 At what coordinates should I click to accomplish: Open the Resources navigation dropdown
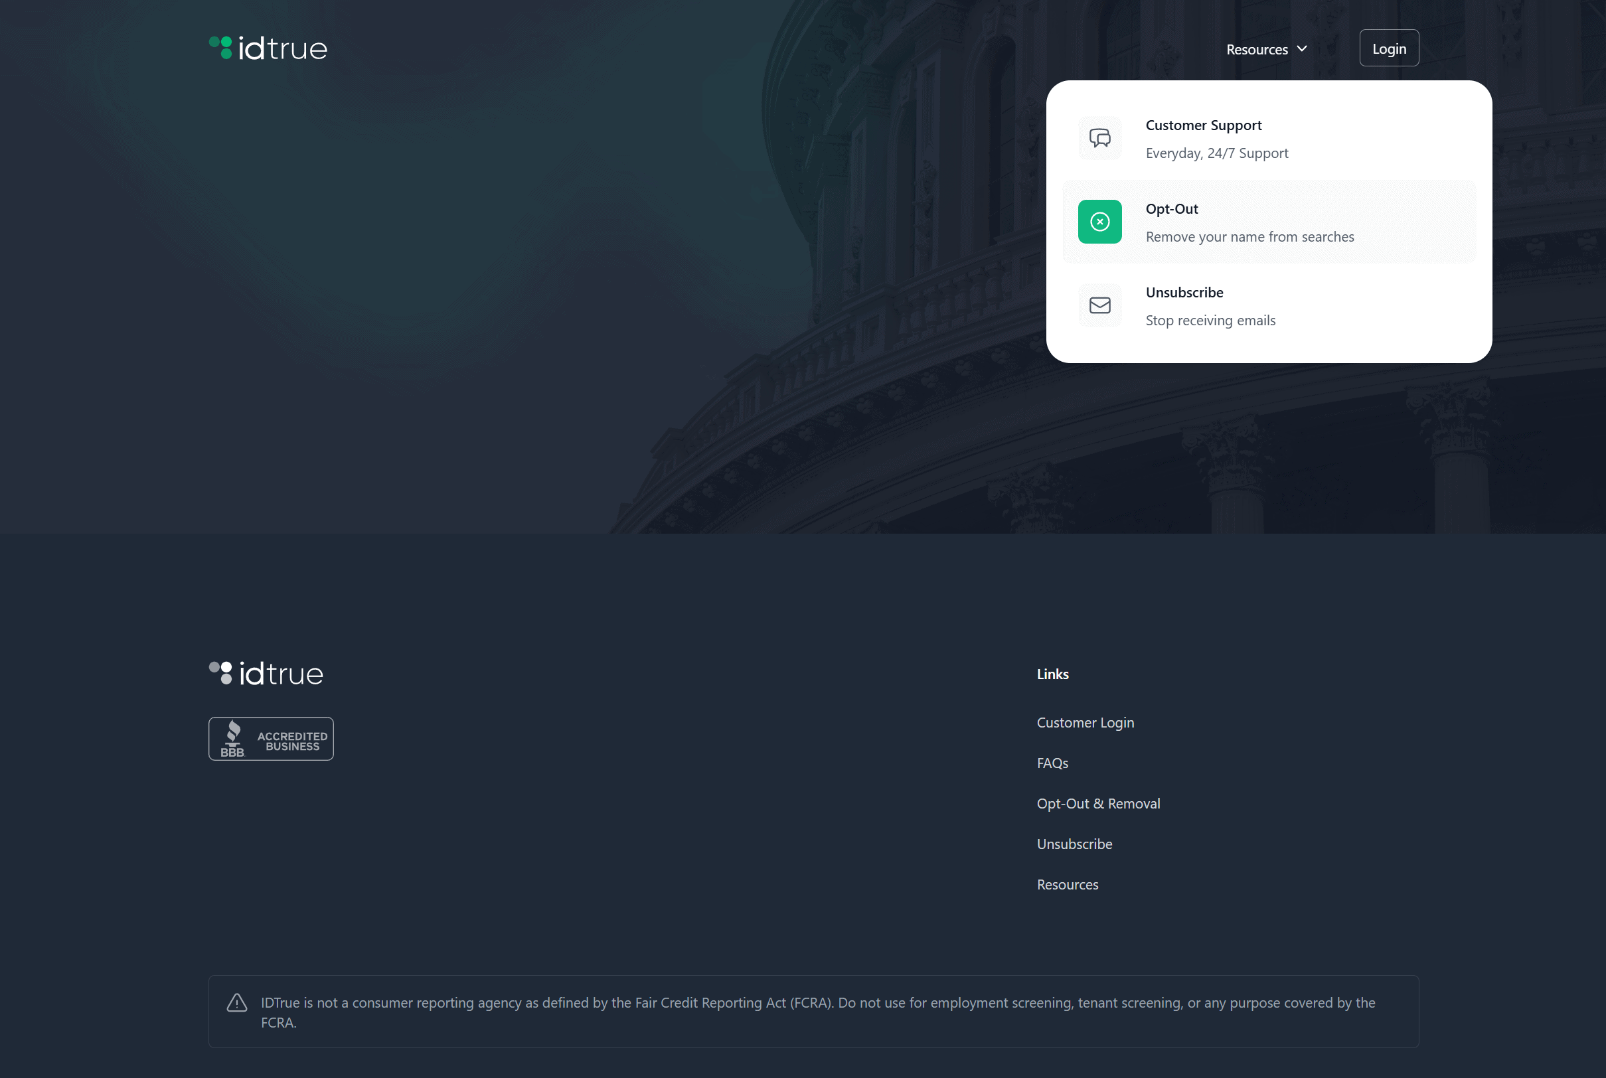(1265, 49)
